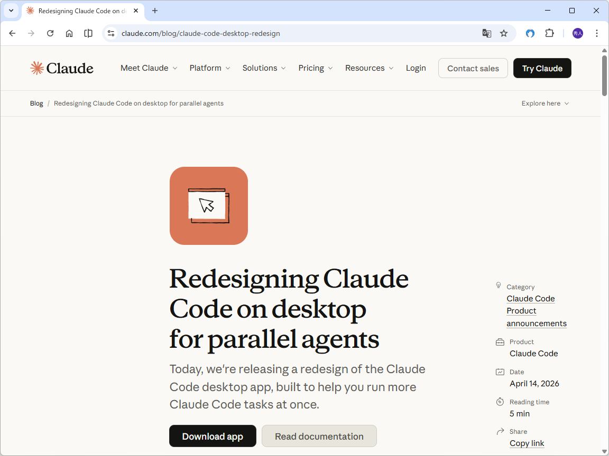Open the tab search dropdown arrow

click(x=11, y=11)
